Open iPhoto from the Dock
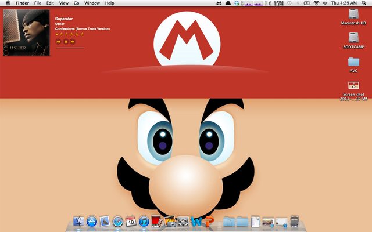 (x=170, y=222)
